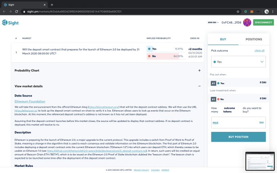This screenshot has height=173, width=277.
Task: Click the picture-in-picture thumbnail preview
Action: point(260,161)
